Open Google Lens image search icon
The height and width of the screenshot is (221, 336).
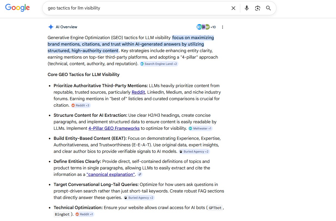(258, 8)
